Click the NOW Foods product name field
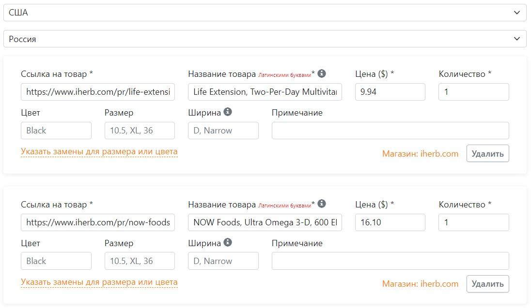 click(265, 222)
